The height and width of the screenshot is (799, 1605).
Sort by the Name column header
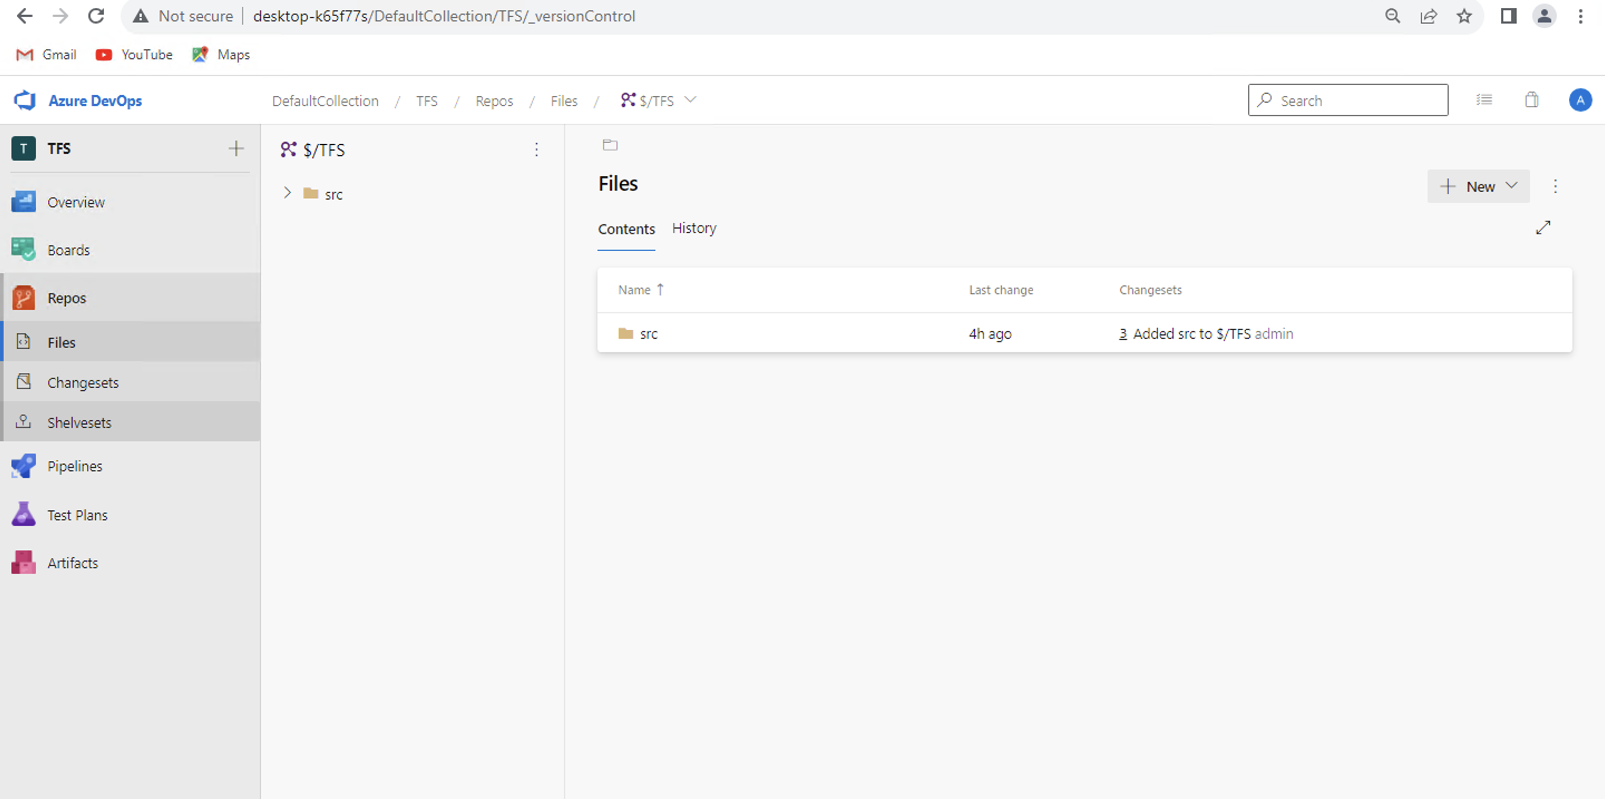coord(640,290)
